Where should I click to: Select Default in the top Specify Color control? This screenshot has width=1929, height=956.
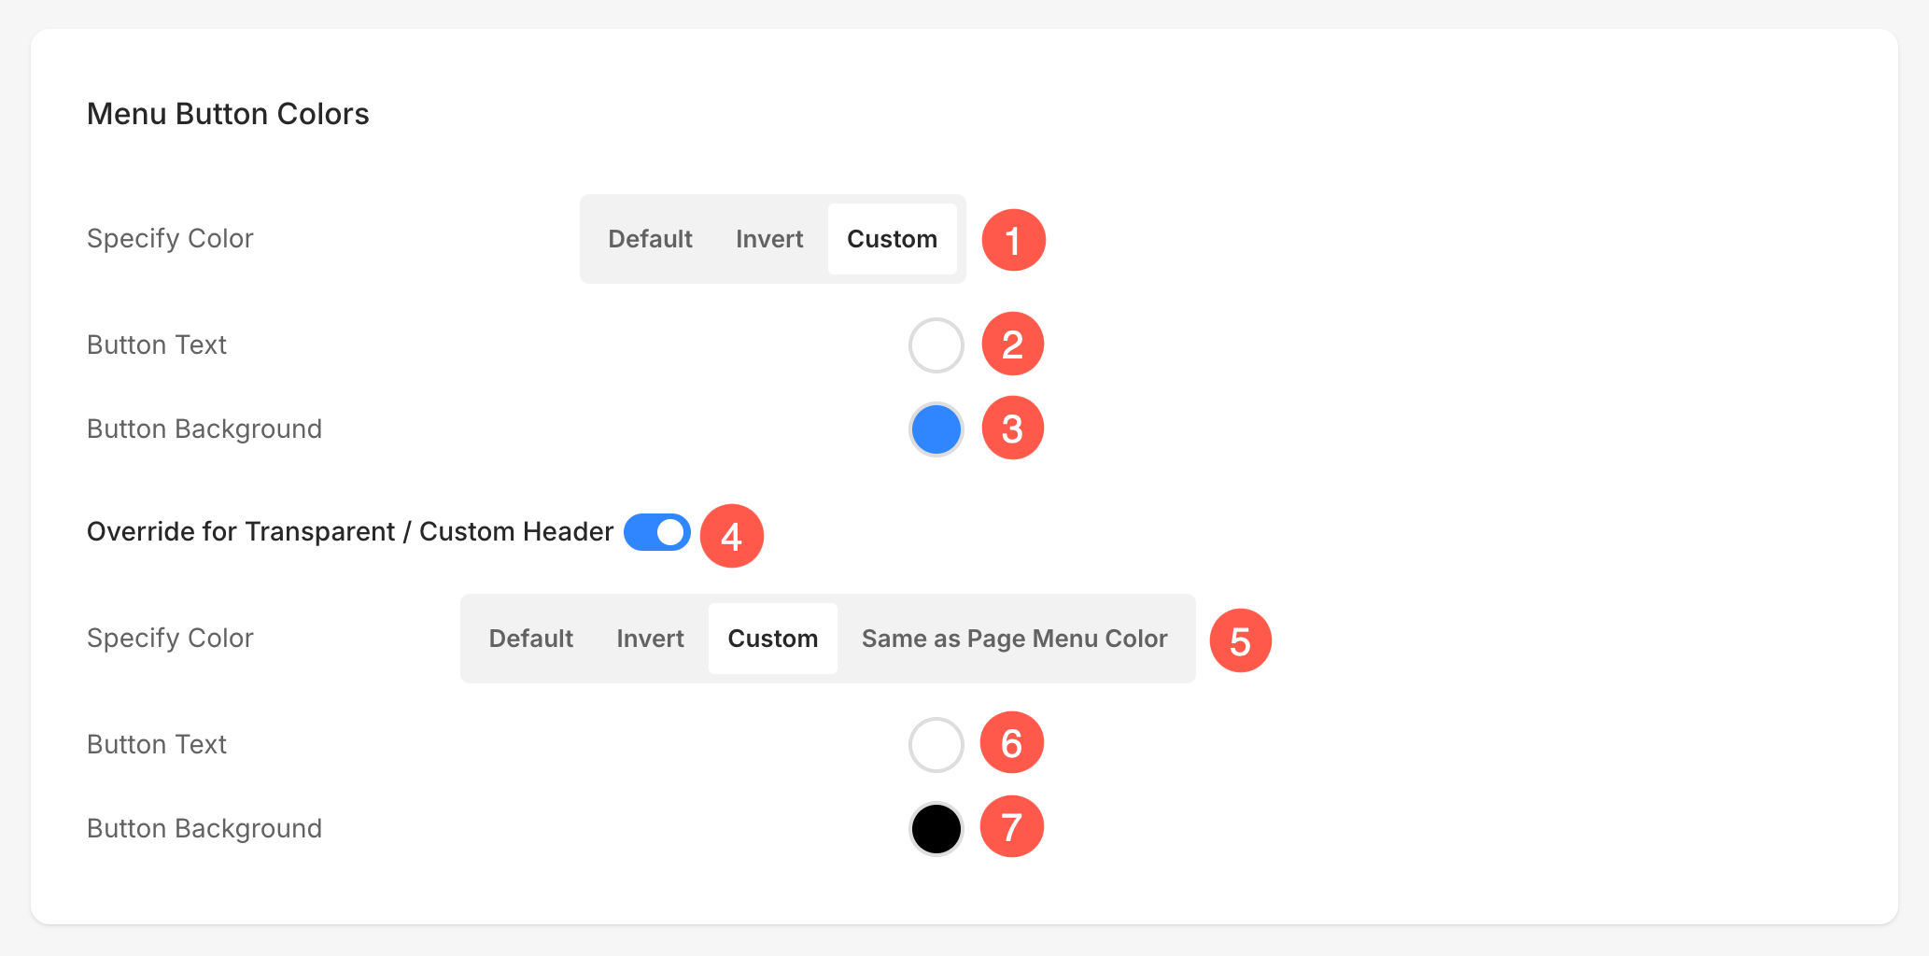[650, 239]
